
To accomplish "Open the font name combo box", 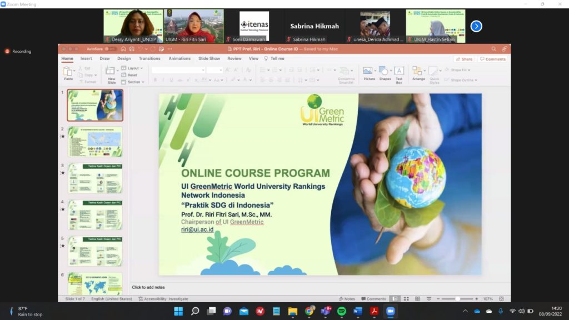I will [177, 70].
